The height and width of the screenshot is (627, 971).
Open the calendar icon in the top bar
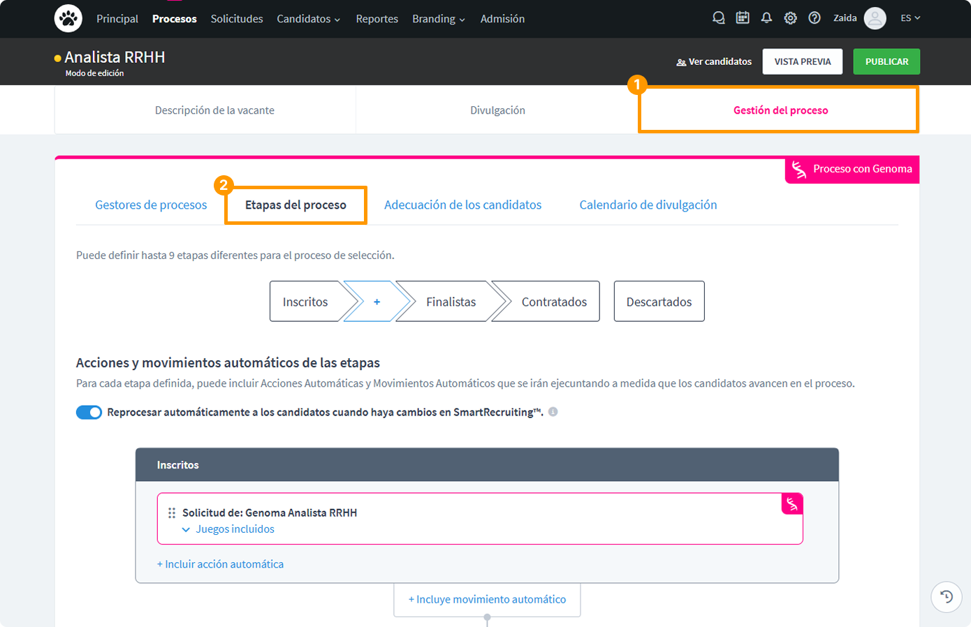743,17
